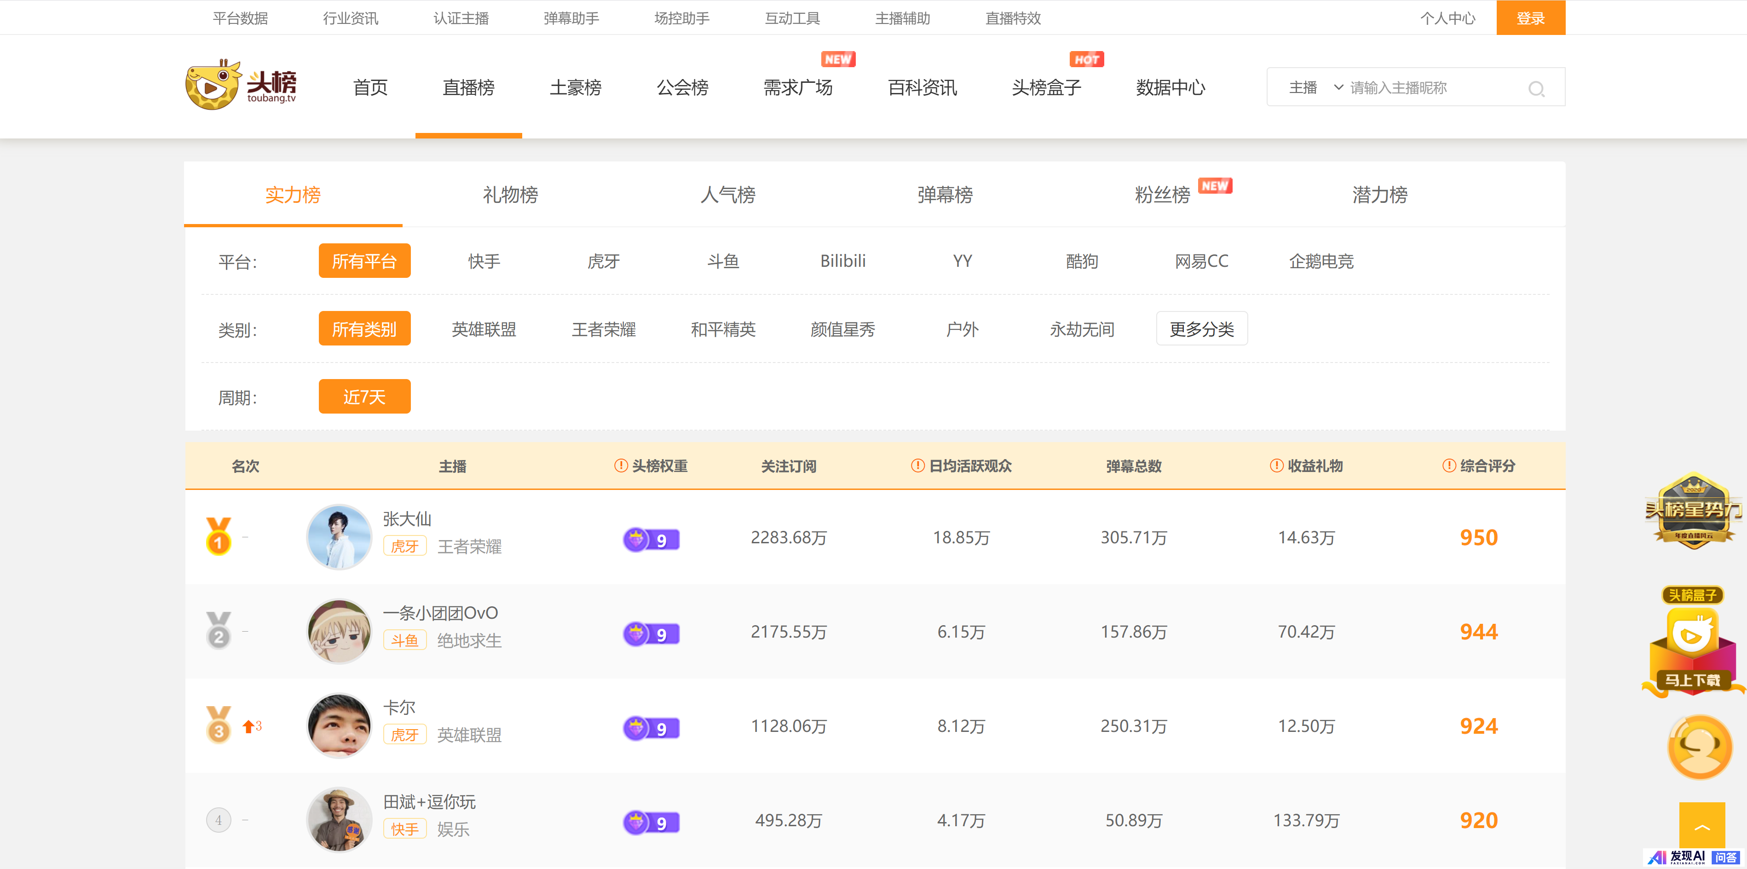Click 田斌+逗你玩's weight level 9 badge
Viewport: 1747px width, 869px height.
coord(651,822)
